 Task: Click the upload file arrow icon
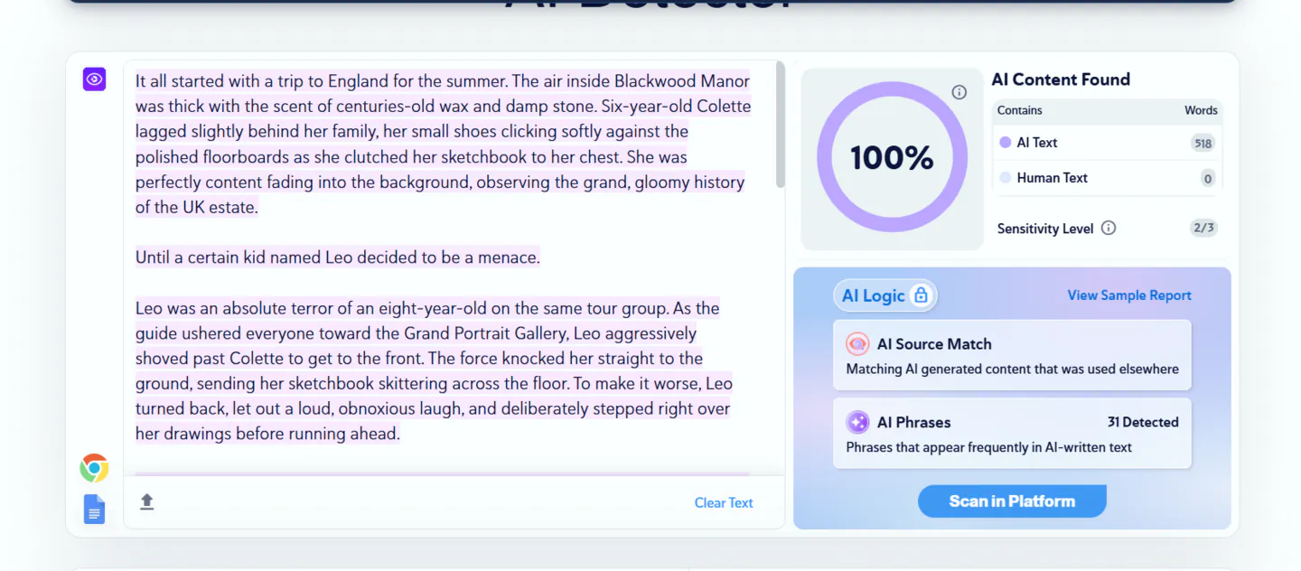(147, 501)
